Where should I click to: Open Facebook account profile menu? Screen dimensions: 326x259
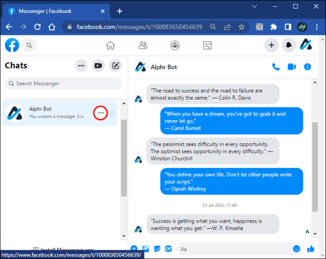click(x=306, y=45)
